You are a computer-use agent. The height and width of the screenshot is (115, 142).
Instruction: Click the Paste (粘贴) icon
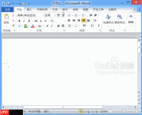tap(6, 16)
